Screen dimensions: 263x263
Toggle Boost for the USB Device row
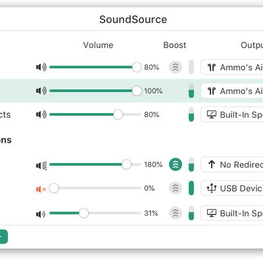tap(176, 188)
